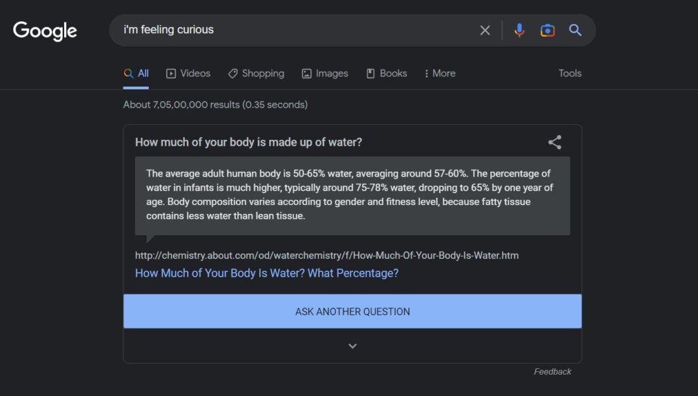Go to Google homepage via logo
The image size is (698, 396).
click(x=45, y=31)
